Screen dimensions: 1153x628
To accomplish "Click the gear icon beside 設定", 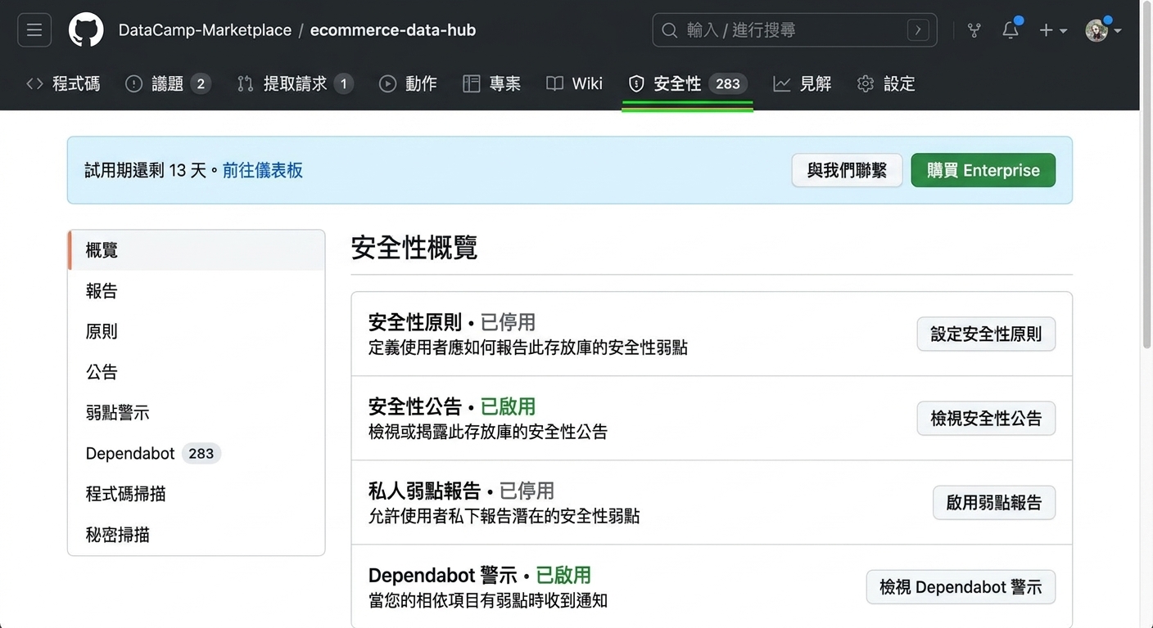I will pos(866,83).
